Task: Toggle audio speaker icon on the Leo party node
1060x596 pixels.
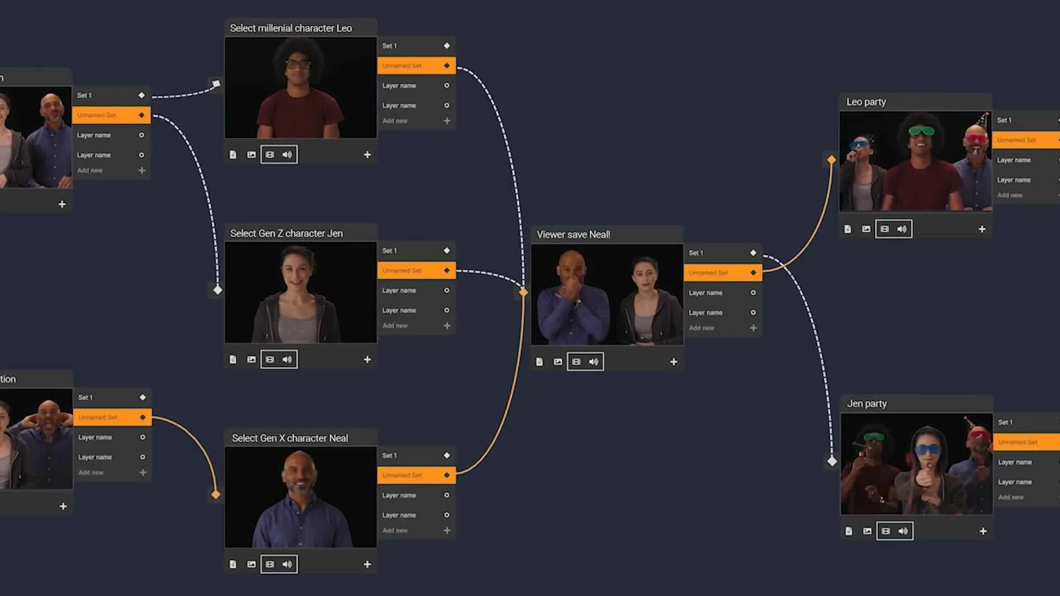Action: pyautogui.click(x=902, y=228)
